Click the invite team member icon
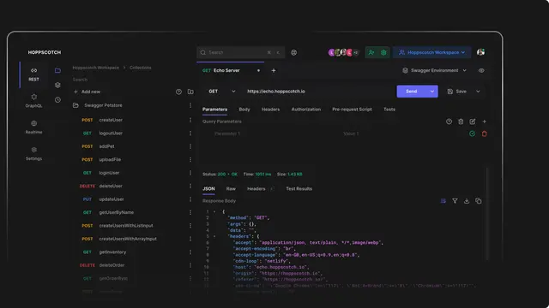 point(371,52)
